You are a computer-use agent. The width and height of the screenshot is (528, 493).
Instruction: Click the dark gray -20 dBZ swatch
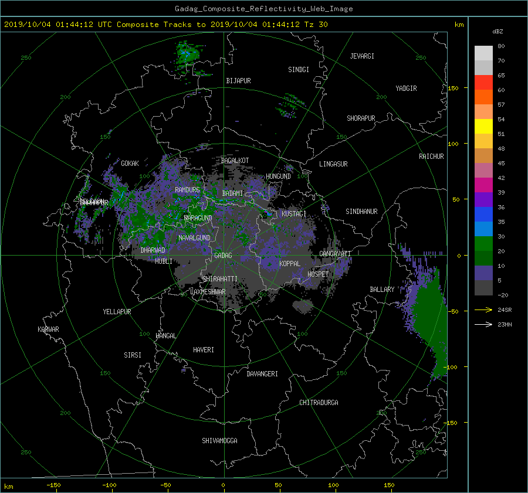483,288
